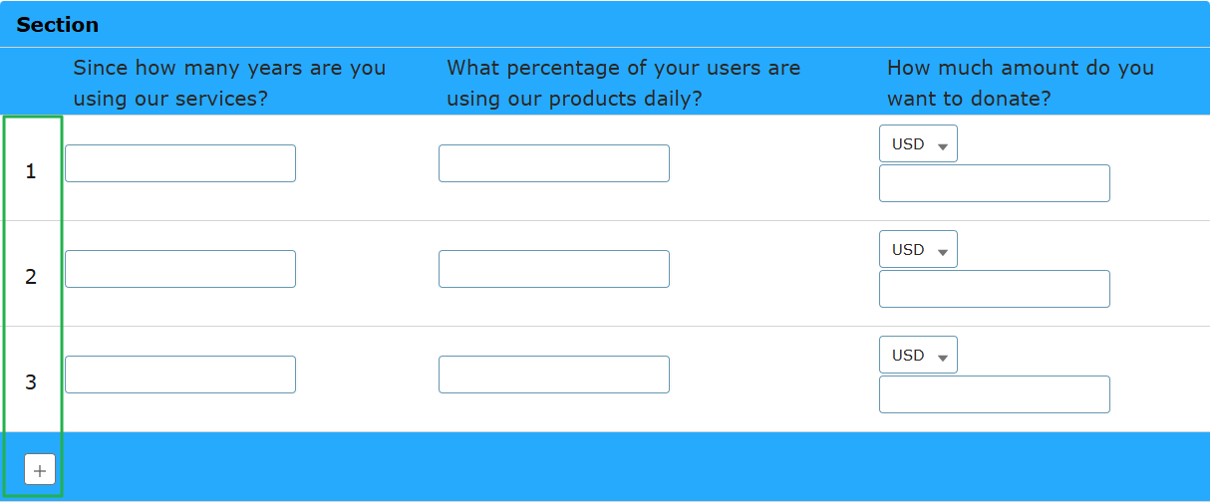Click the plus icon to add a row
Screen dimensions: 1211x502
[x=40, y=470]
